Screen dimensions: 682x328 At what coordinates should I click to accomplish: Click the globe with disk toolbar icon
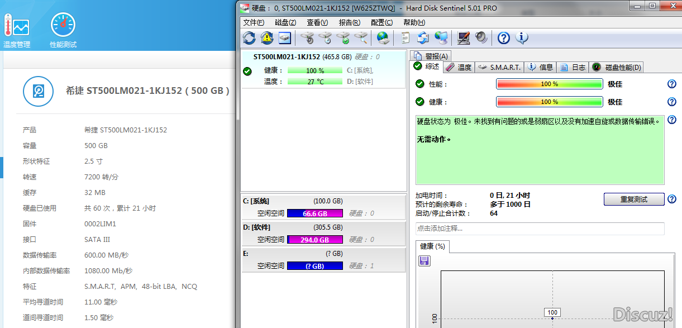(383, 38)
